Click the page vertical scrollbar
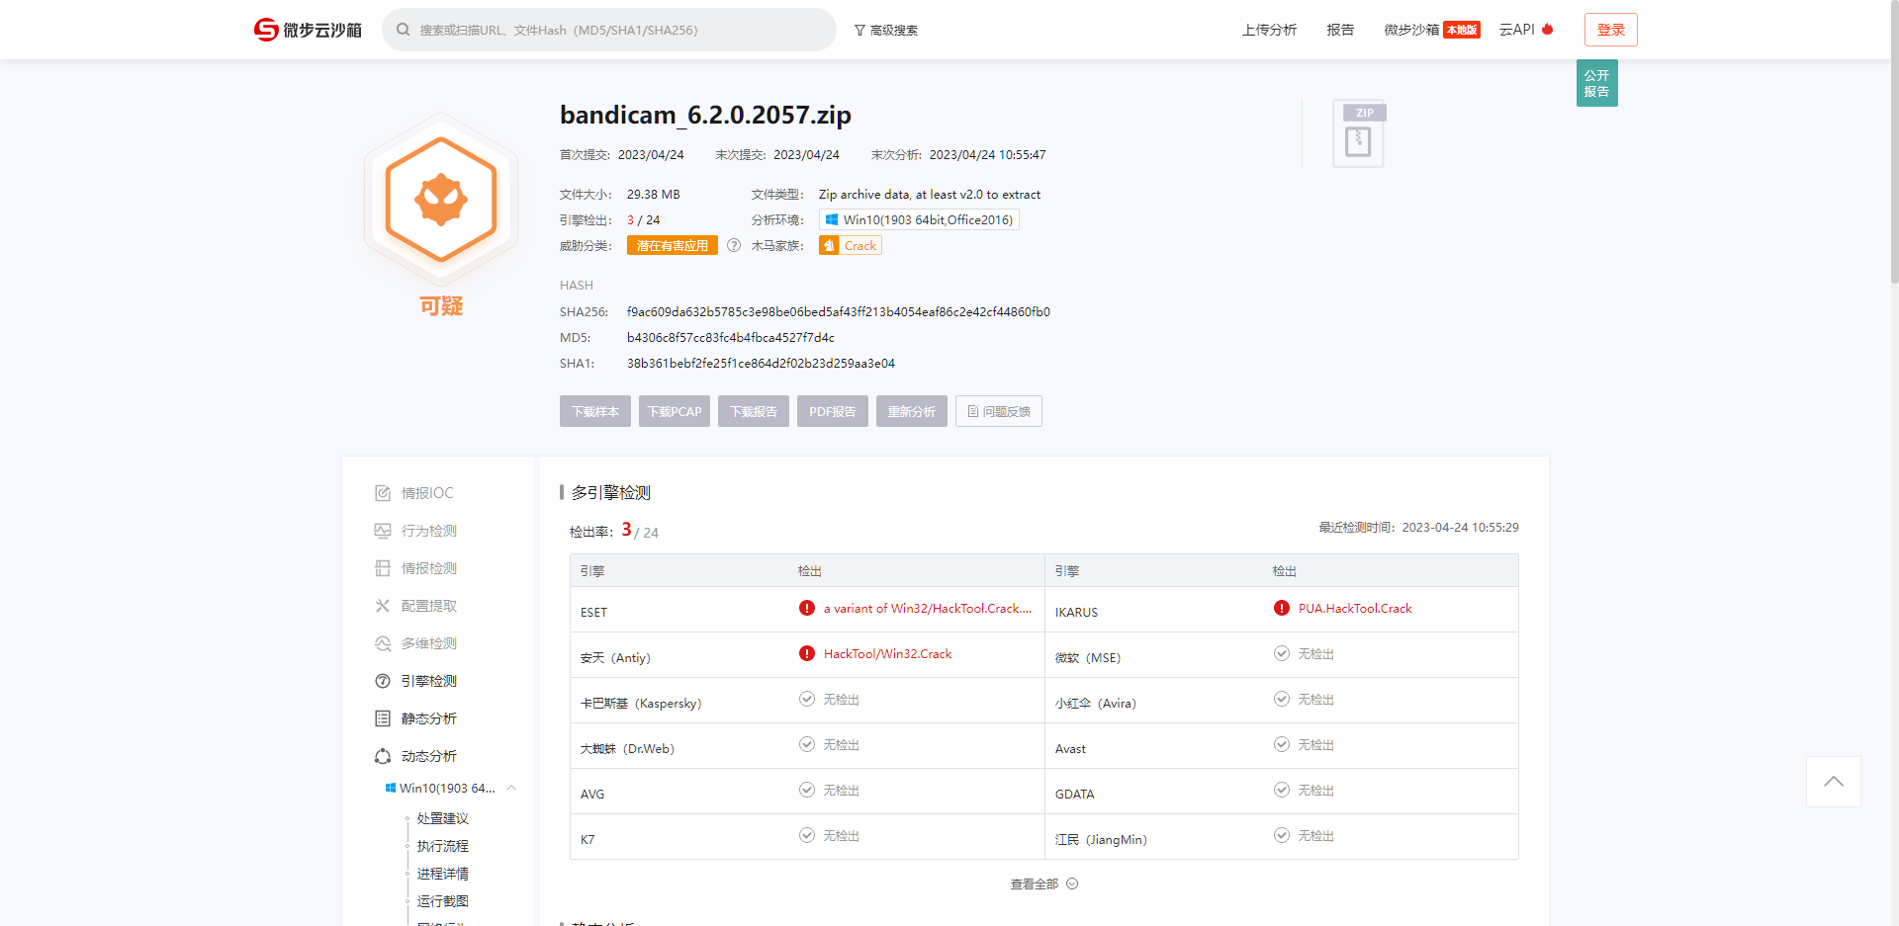Screen dimensions: 1899x926 click(x=1893, y=143)
